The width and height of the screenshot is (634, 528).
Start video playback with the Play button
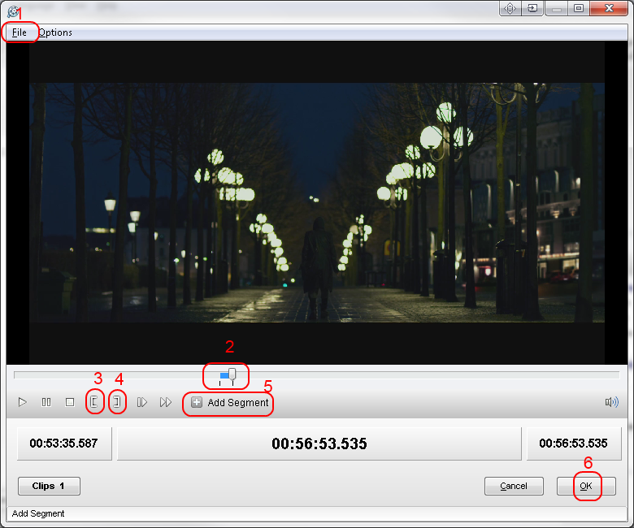coord(23,402)
